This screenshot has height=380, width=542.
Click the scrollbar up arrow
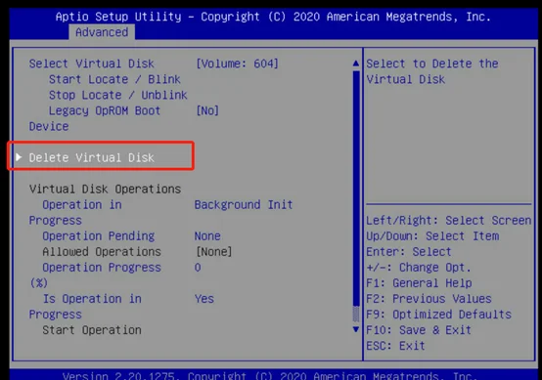(356, 63)
